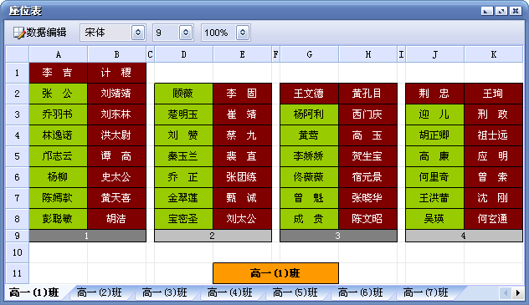Open the font size 9 dropdown
529x305 pixels.
(x=186, y=33)
